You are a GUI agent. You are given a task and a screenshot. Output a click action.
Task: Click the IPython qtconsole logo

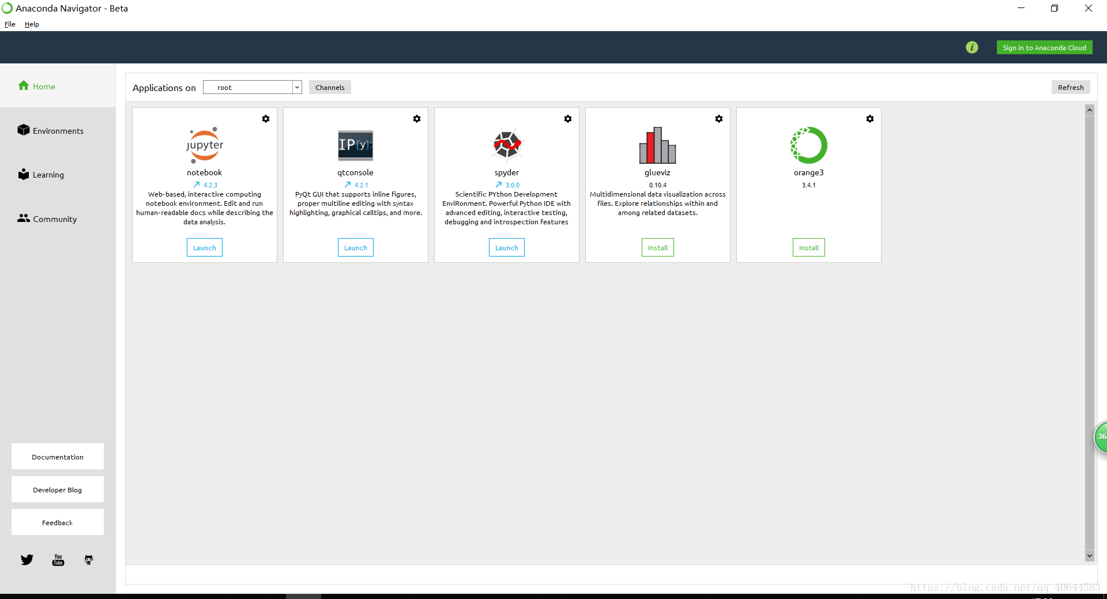tap(356, 145)
